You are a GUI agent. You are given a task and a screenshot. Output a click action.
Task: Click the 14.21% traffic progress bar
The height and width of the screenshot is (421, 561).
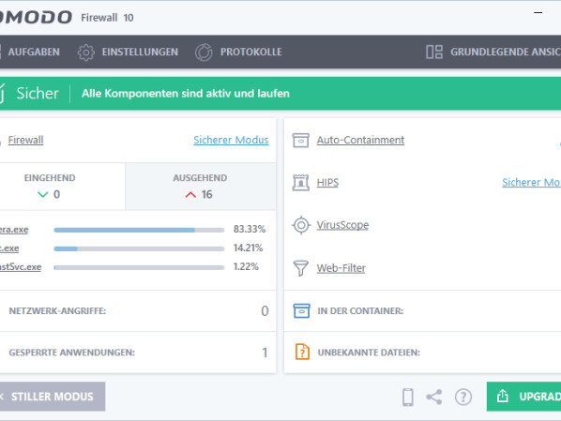tap(139, 248)
